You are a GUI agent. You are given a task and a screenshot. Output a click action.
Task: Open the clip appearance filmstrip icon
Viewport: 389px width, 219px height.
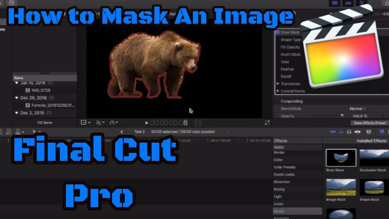[x=369, y=132]
